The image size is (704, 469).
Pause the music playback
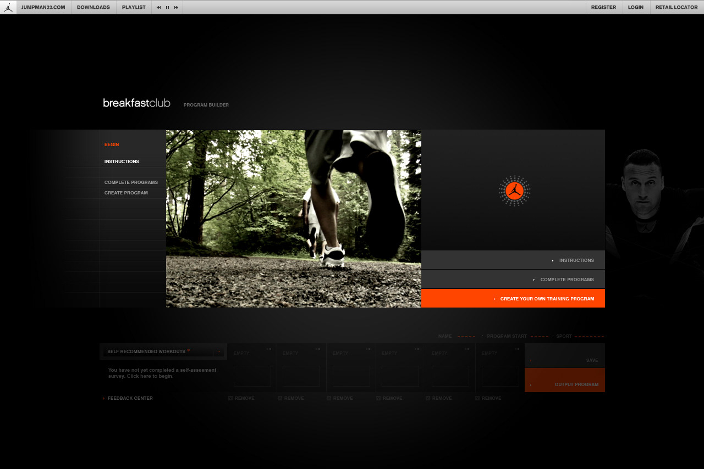[167, 7]
